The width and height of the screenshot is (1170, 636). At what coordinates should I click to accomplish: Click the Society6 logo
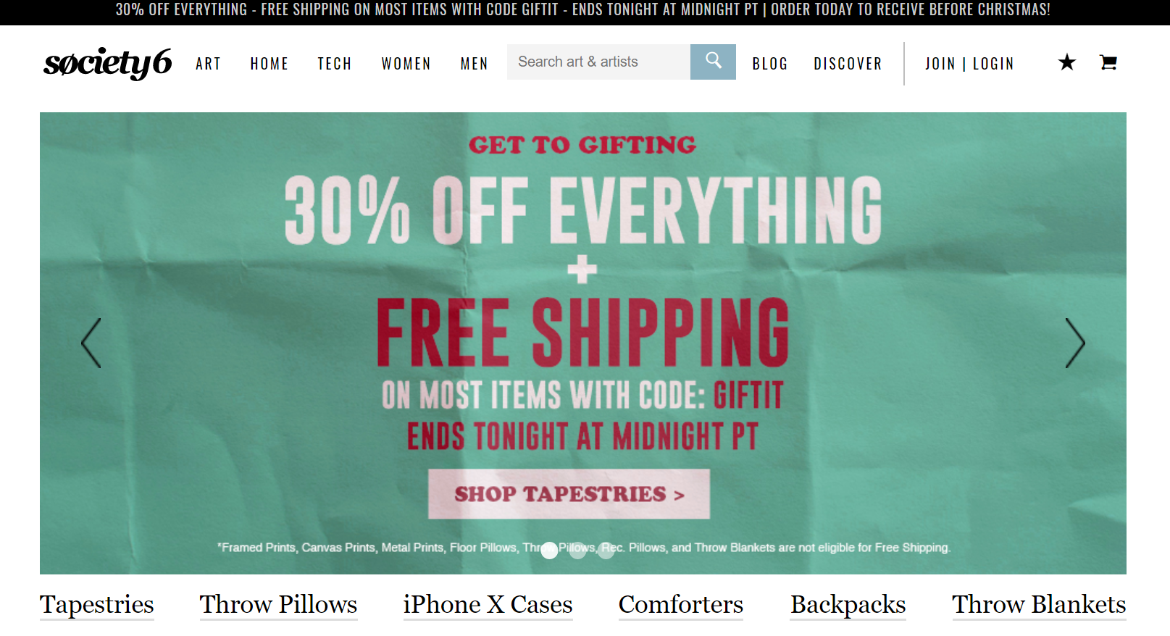point(108,63)
